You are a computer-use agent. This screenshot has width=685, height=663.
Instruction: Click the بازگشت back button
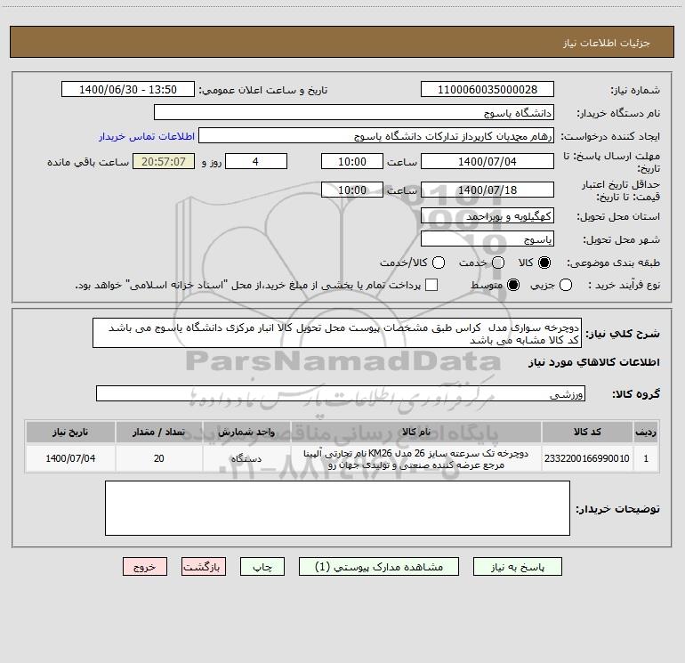click(x=204, y=566)
